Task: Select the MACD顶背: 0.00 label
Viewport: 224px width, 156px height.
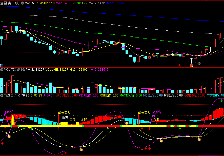Action: pyautogui.click(x=131, y=95)
